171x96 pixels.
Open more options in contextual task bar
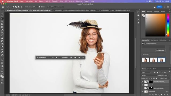click(x=83, y=58)
